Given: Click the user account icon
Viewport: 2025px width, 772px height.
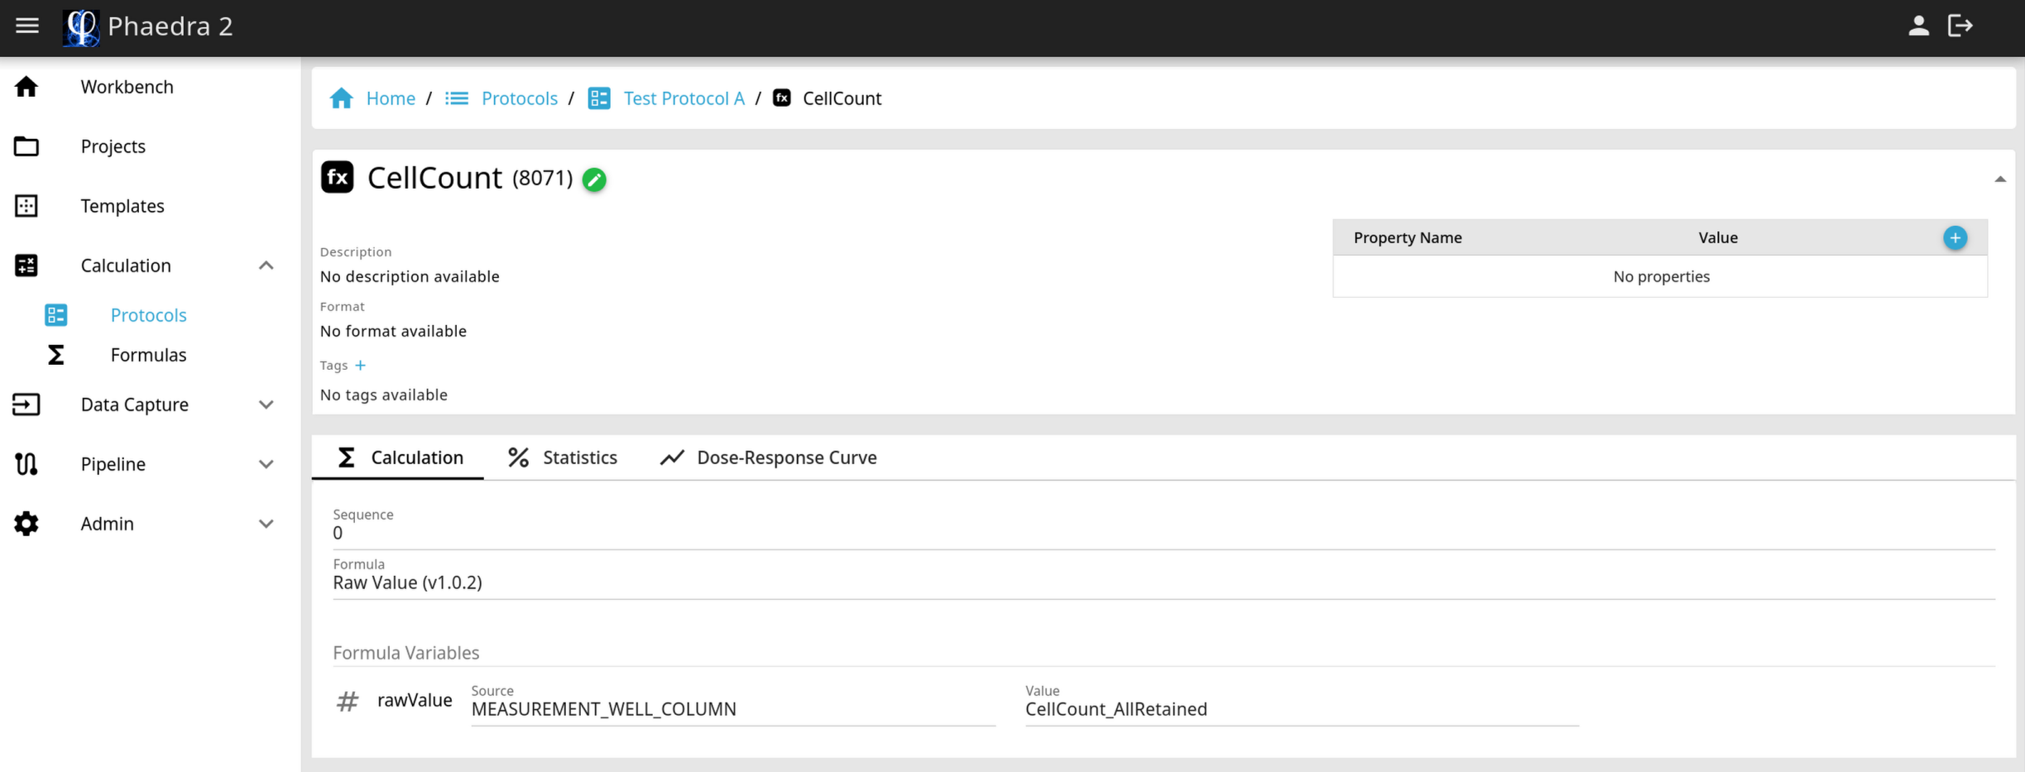Looking at the screenshot, I should [1918, 26].
